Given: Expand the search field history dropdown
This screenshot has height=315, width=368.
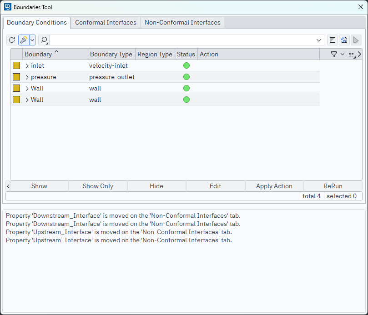Looking at the screenshot, I should coord(319,40).
